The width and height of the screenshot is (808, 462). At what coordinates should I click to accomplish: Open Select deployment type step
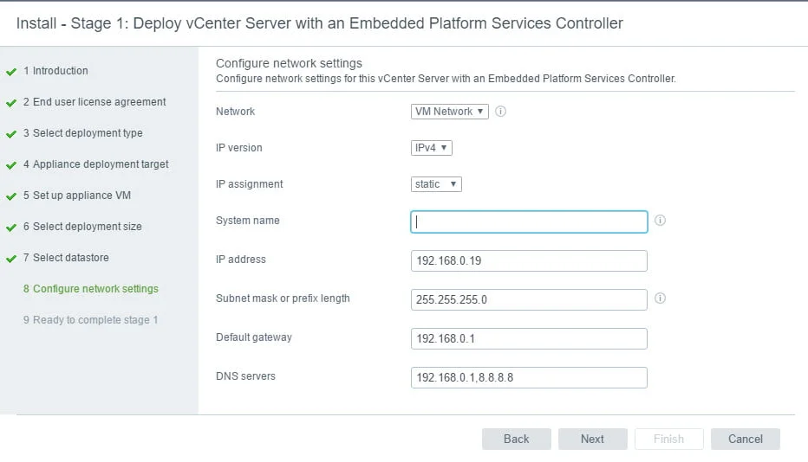click(88, 133)
